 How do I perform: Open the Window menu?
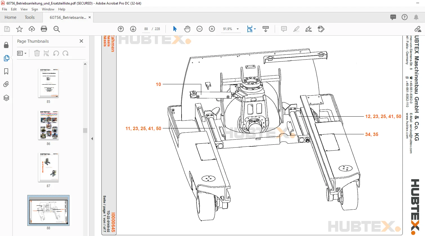click(x=48, y=9)
